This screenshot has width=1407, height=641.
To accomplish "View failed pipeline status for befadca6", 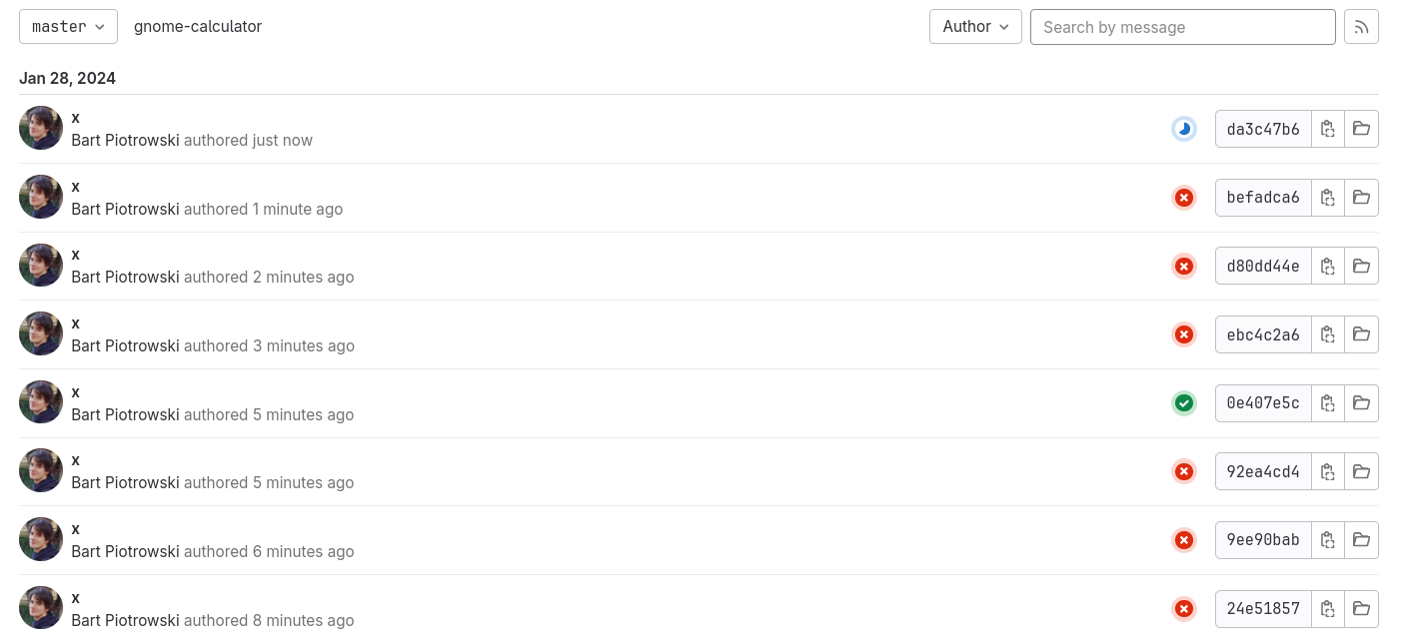I will (1184, 198).
